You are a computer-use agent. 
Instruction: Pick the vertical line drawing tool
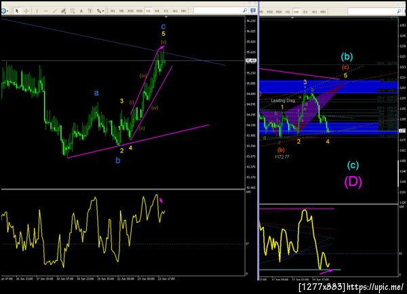37,11
